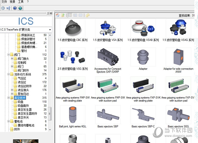Collapse the 阀门 parent tree node

(x=9, y=55)
